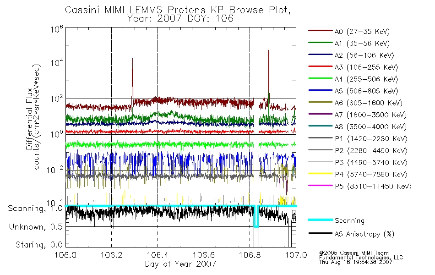Click the cyan Scanning legend line
Viewport: 435px width, 275px height.
click(x=320, y=220)
